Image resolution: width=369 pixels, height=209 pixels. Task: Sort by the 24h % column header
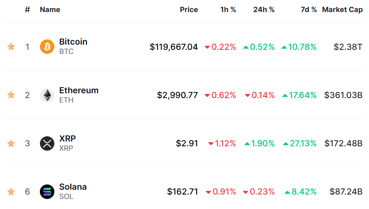[x=264, y=10]
